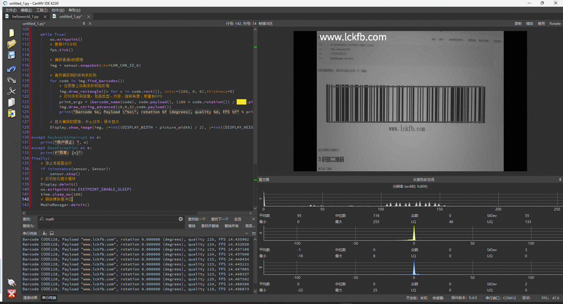Close the untitled_1.py document header
This screenshot has height=304, width=563.
90,23
